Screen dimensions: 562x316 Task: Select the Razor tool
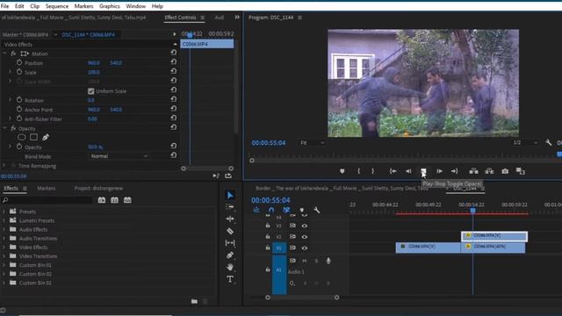(230, 231)
